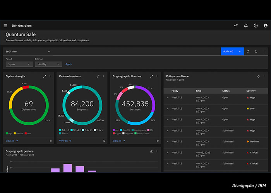Viewport: 271px width, 193px height.
Task: Expand the Cryptographic libraries card to fullscreen
Action: 151,76
